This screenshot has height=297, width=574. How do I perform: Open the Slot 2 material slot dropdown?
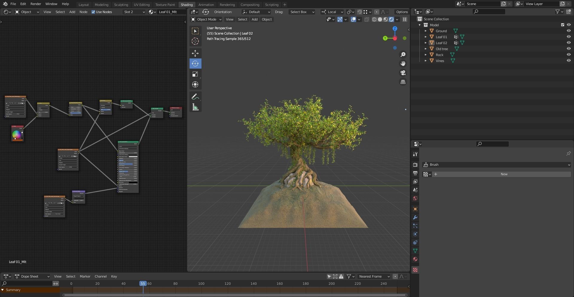(134, 12)
